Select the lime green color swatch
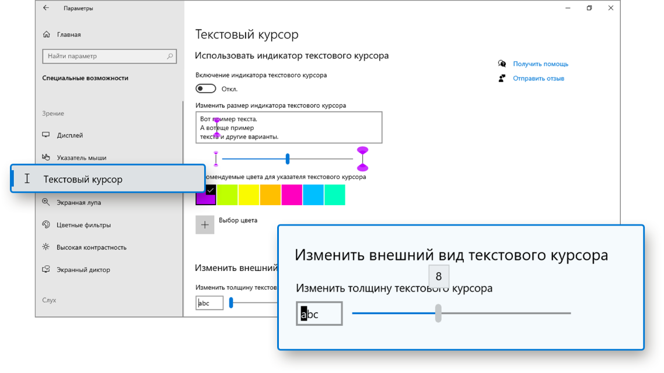Screen dimensions: 664x373 [x=228, y=195]
